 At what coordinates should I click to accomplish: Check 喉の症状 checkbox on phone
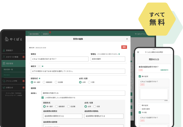coord(140,105)
